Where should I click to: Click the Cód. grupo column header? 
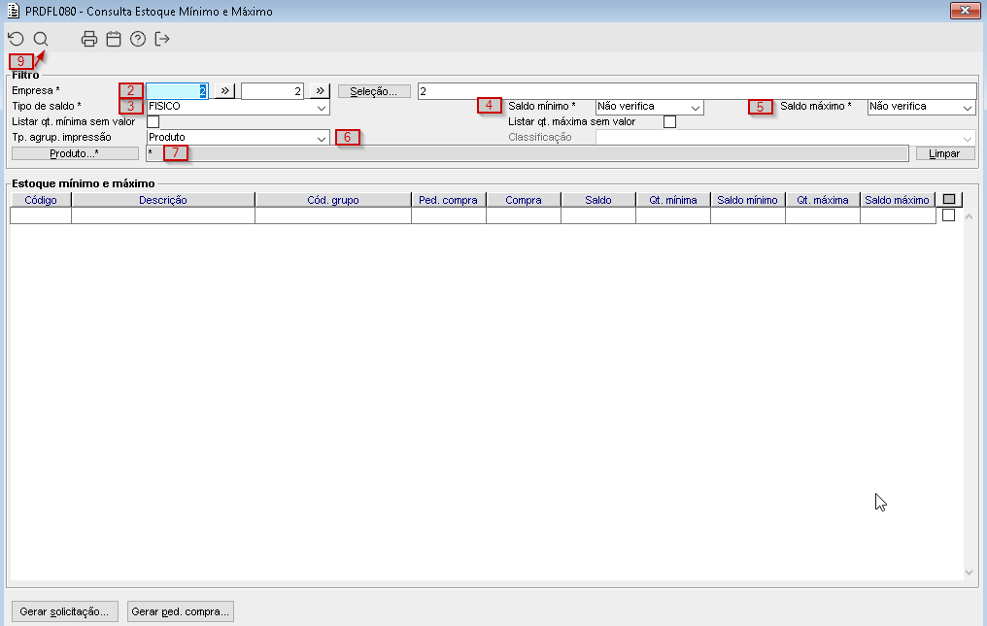pos(333,200)
